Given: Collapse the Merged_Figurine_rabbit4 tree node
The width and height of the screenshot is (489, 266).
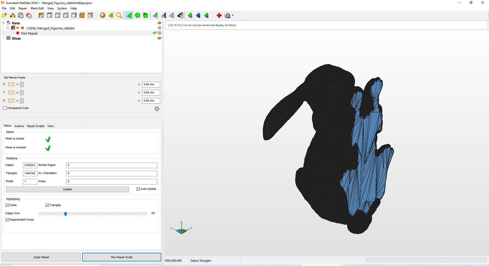Looking at the screenshot, I should pos(8,28).
